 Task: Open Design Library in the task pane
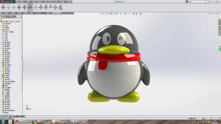[220, 23]
